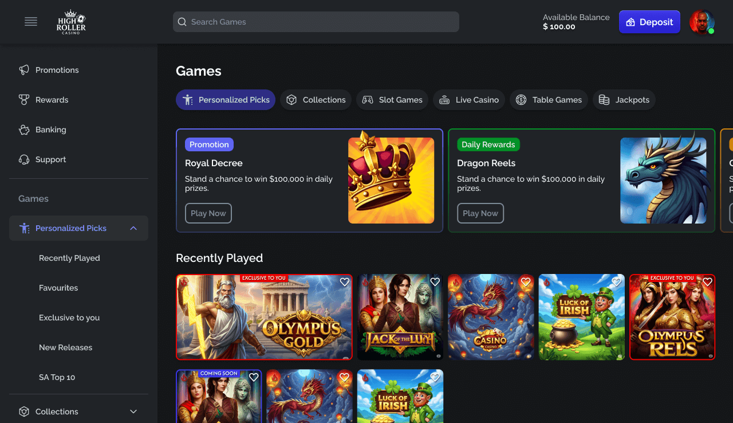
Task: Open your profile avatar
Action: [702, 22]
